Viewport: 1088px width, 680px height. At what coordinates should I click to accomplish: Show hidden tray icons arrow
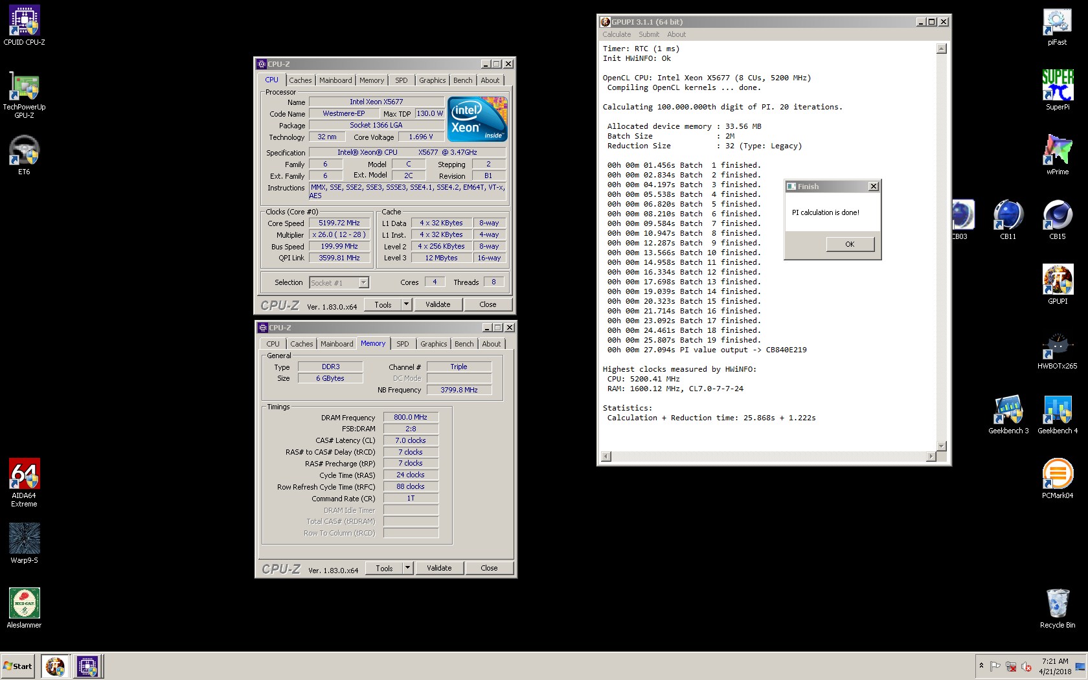[x=981, y=666]
